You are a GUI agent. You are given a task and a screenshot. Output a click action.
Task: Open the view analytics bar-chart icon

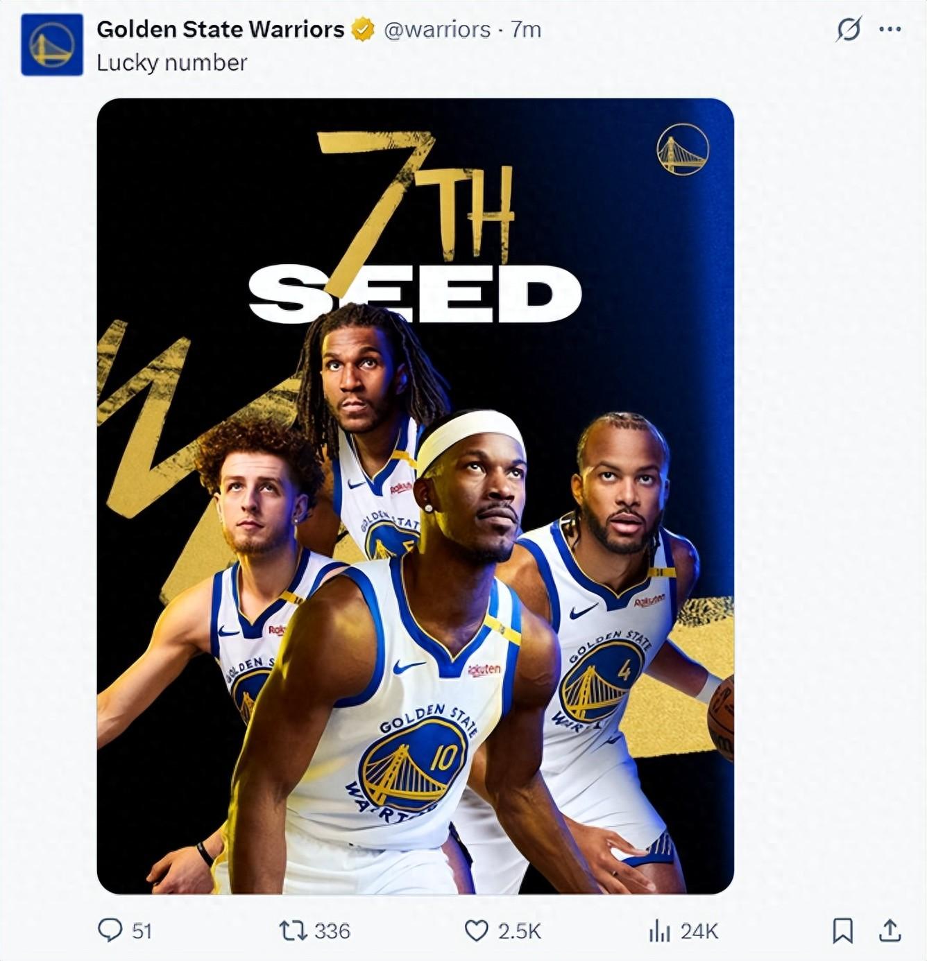(658, 930)
